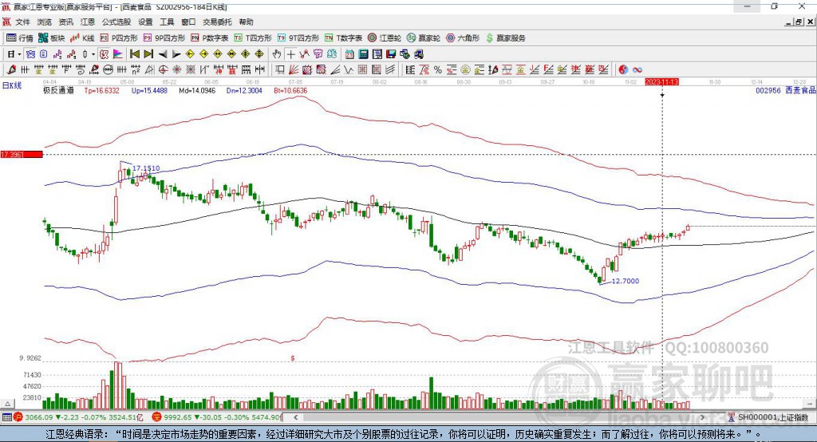The height and width of the screenshot is (442, 817).
Task: Jump to the first bar button
Action: pos(135,54)
